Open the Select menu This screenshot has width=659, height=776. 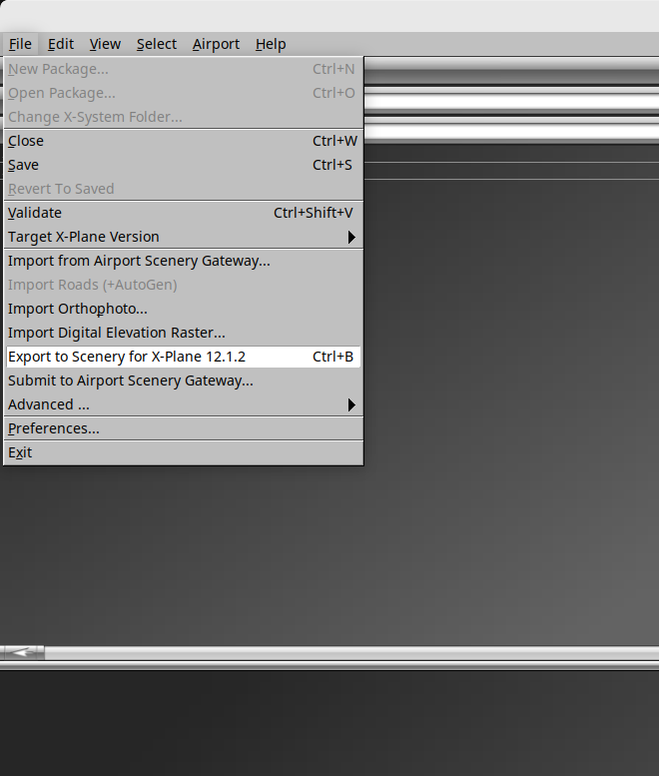[157, 44]
